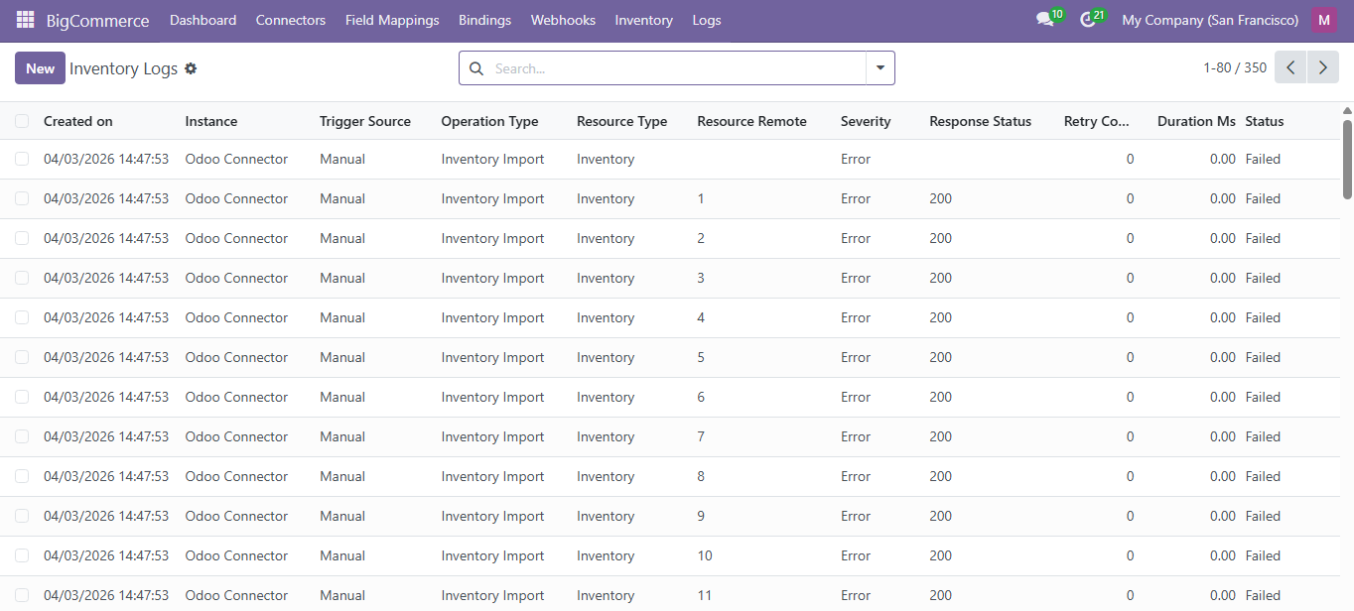Check the select-all checkbox in the header
Screen dimensions: 1354x611
click(22, 120)
